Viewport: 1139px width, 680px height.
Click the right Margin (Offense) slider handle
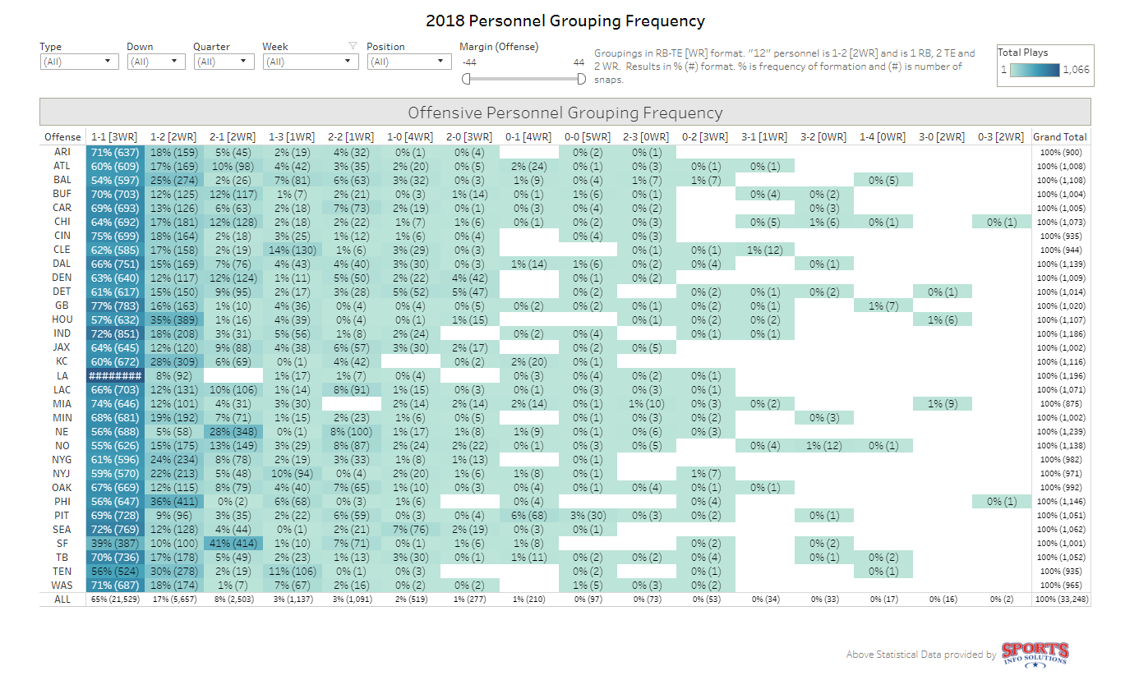[582, 79]
